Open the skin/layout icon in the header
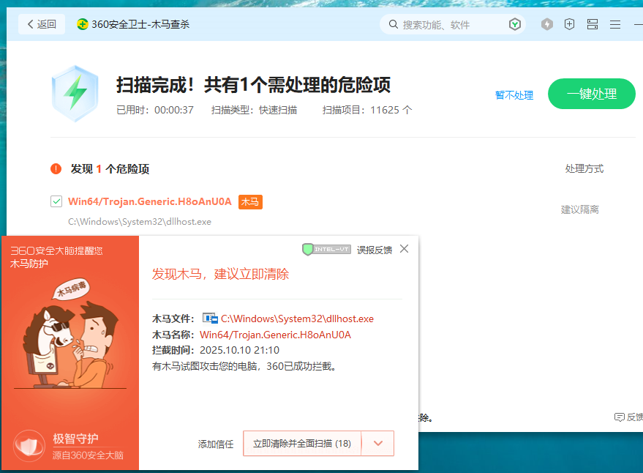This screenshot has height=473, width=643. click(x=592, y=24)
